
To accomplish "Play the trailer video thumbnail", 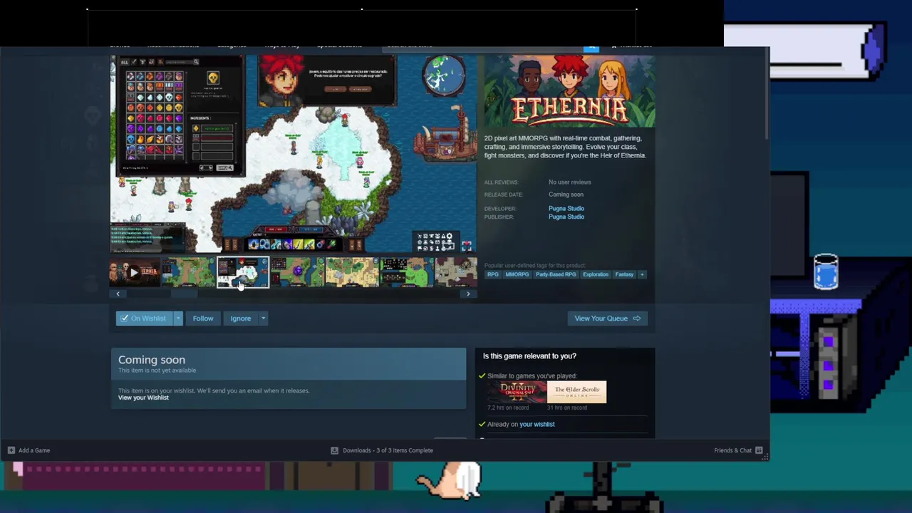I will [135, 272].
